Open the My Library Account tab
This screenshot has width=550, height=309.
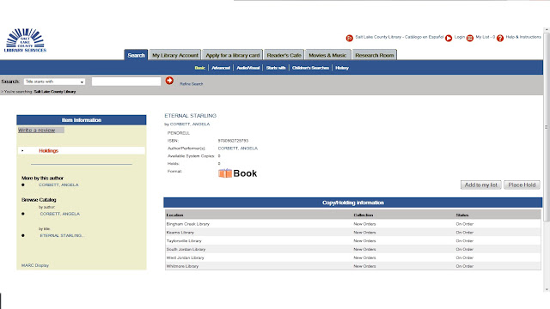[175, 55]
